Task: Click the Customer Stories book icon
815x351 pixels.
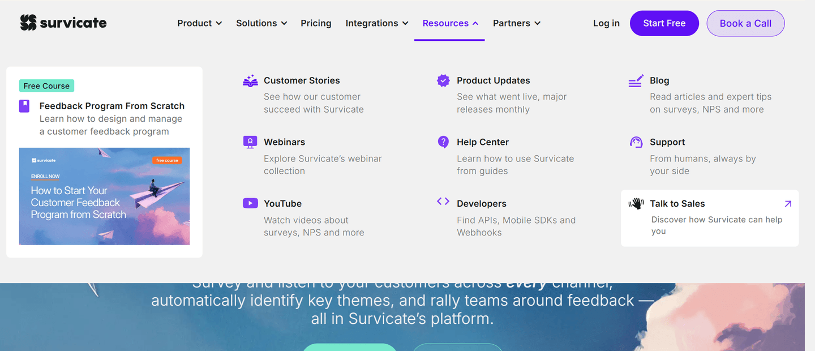Action: [250, 81]
